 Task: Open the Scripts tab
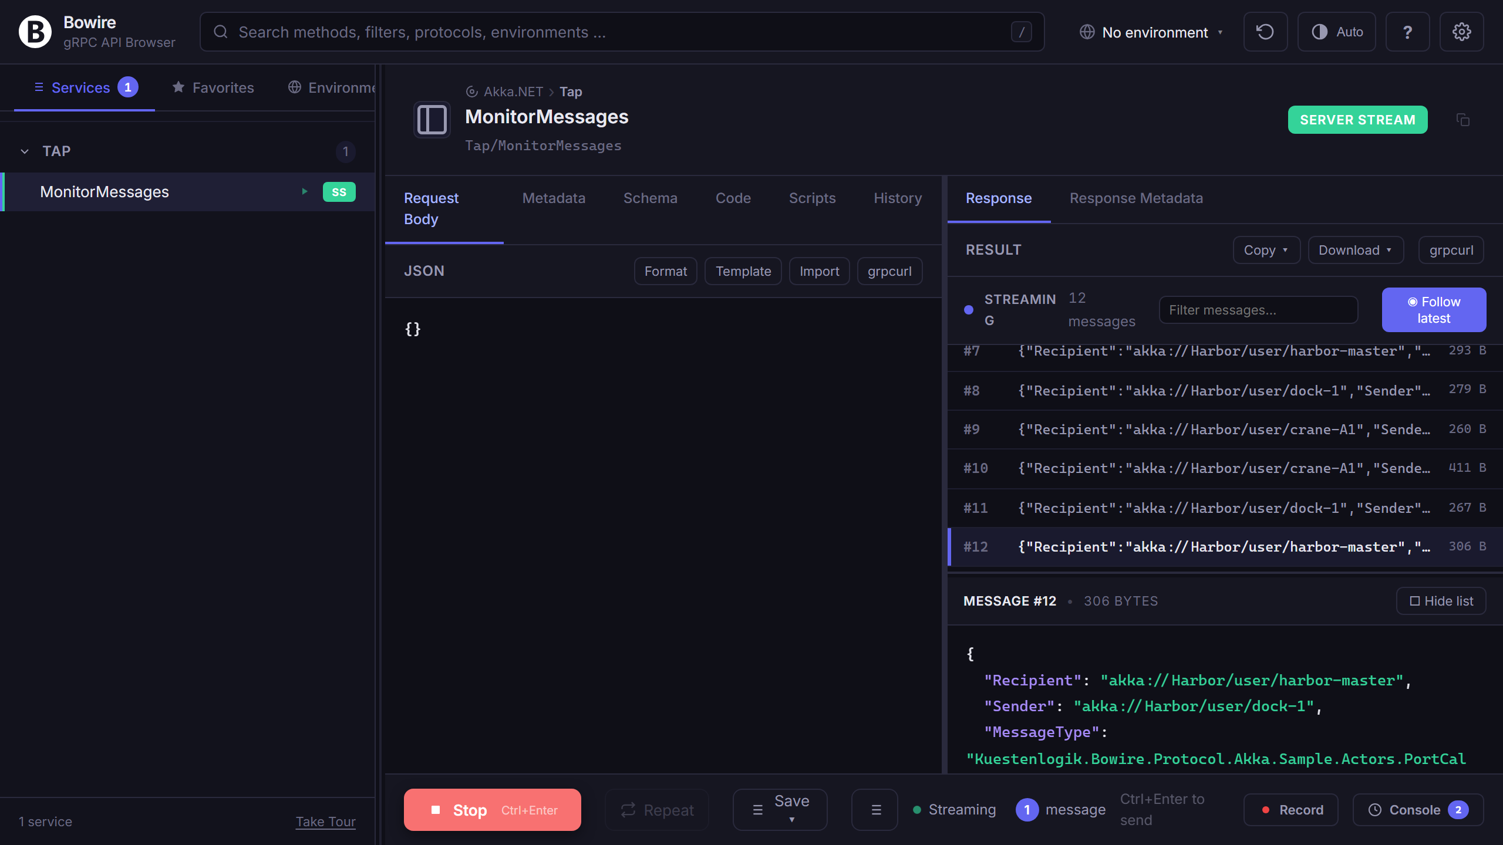812,198
